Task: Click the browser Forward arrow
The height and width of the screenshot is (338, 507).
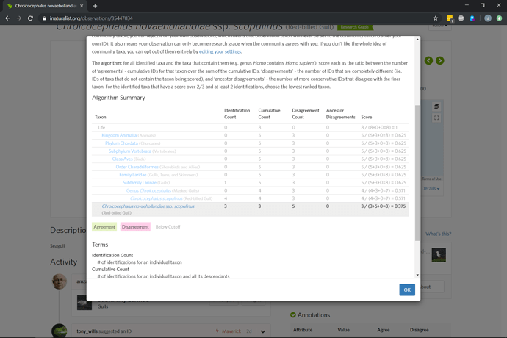Action: 19,18
